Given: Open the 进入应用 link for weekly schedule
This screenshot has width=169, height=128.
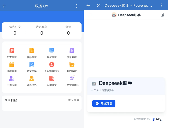Looking at the screenshot, I should (74, 100).
